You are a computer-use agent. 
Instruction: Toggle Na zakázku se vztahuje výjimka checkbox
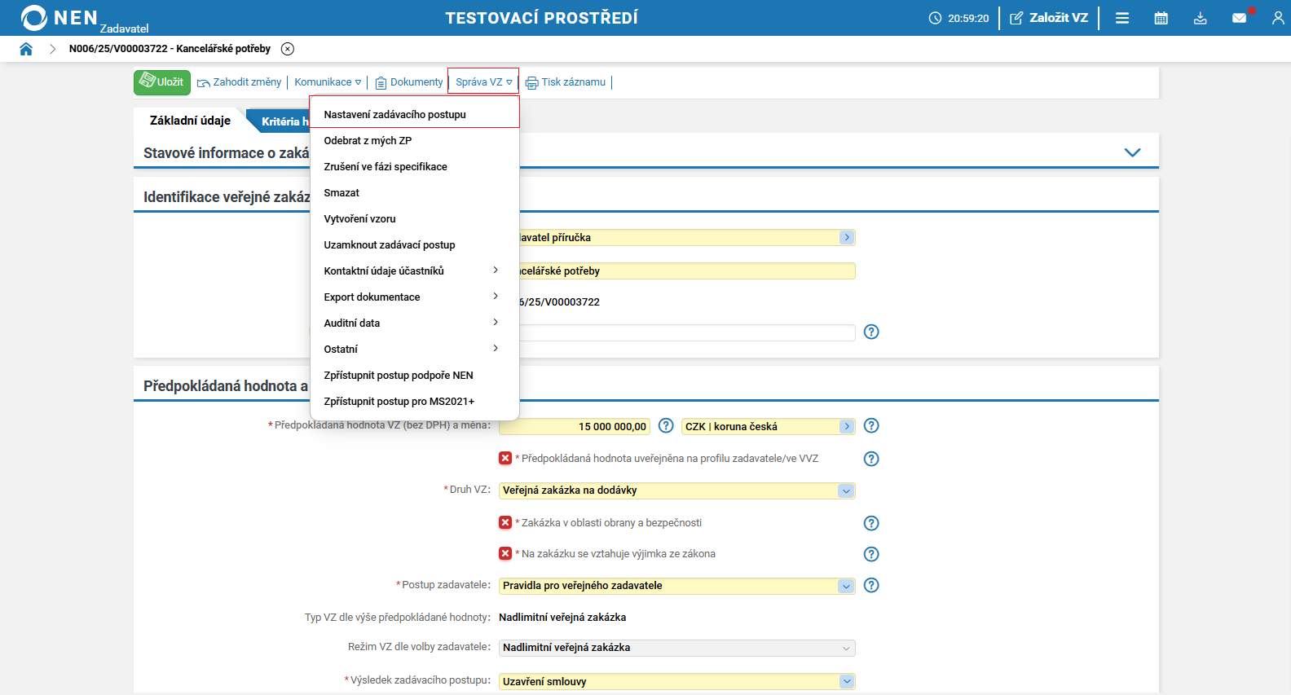coord(505,553)
